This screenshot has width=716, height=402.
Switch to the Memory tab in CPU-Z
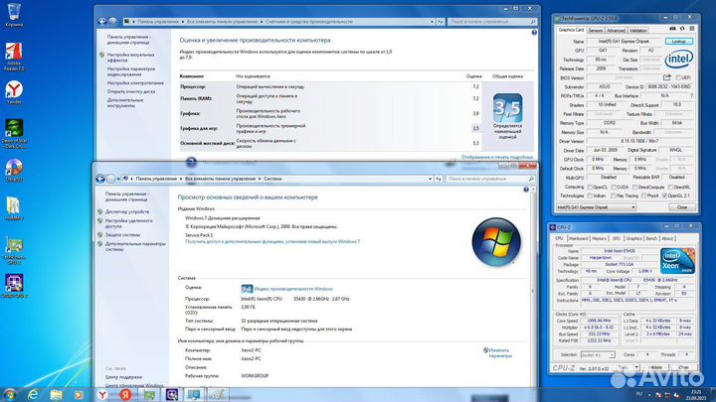(599, 238)
